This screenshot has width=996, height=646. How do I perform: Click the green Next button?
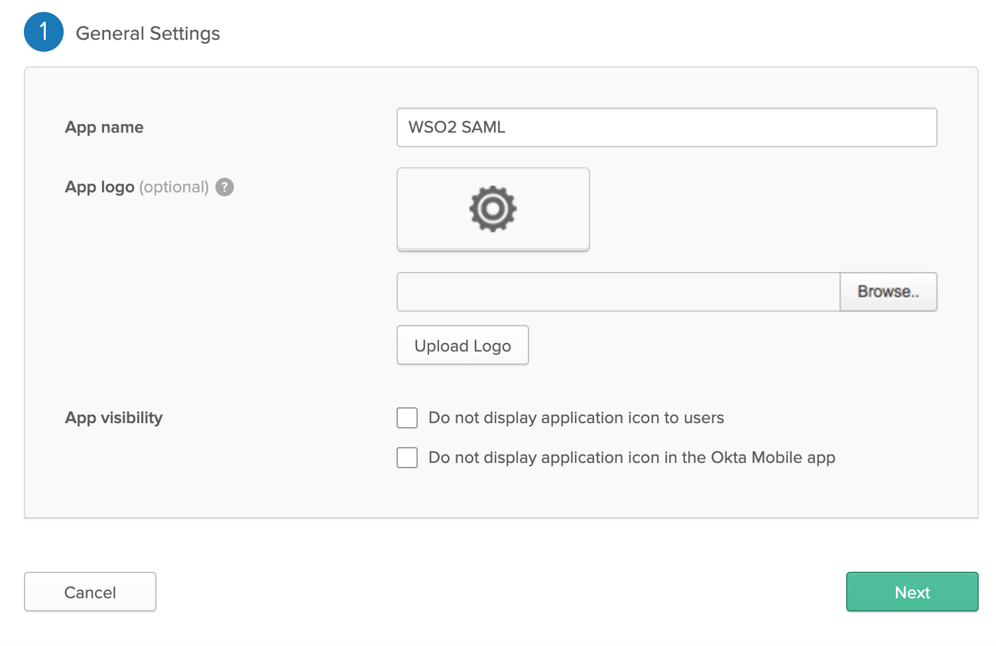[x=912, y=592]
